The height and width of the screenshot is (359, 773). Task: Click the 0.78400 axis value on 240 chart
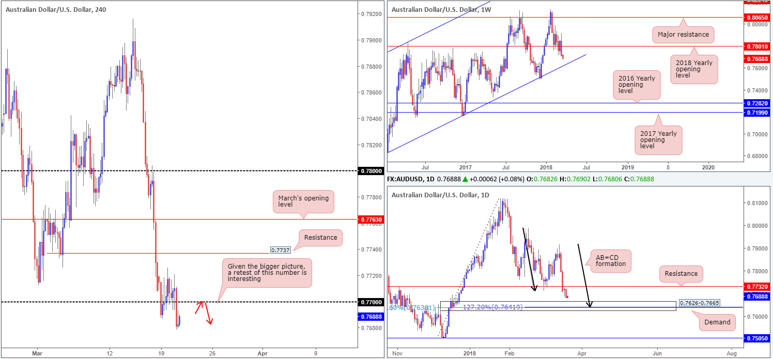point(372,119)
